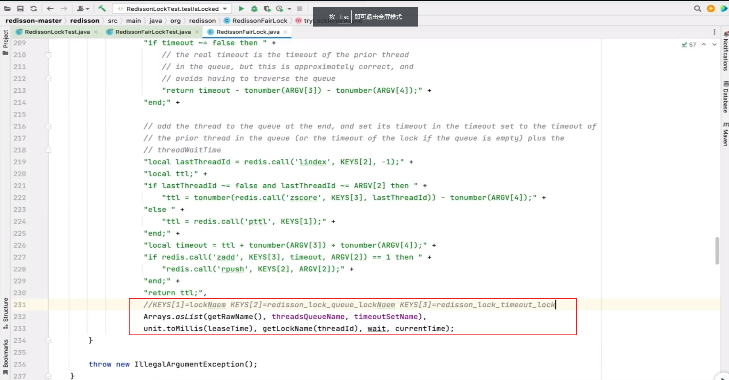The width and height of the screenshot is (729, 380).
Task: Select the org breadcrumb
Action: 175,21
